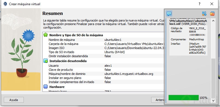Viewport: 220px width, 107px height.
Task: Click the error code 'VBOX_E_FILE_ERROR'
Action: coord(197,30)
